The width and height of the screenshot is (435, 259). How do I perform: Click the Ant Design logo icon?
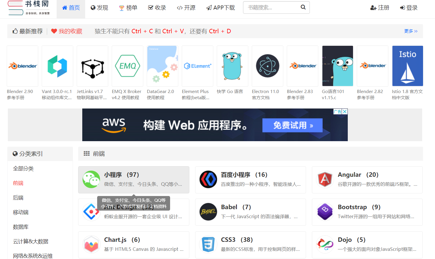(x=91, y=212)
